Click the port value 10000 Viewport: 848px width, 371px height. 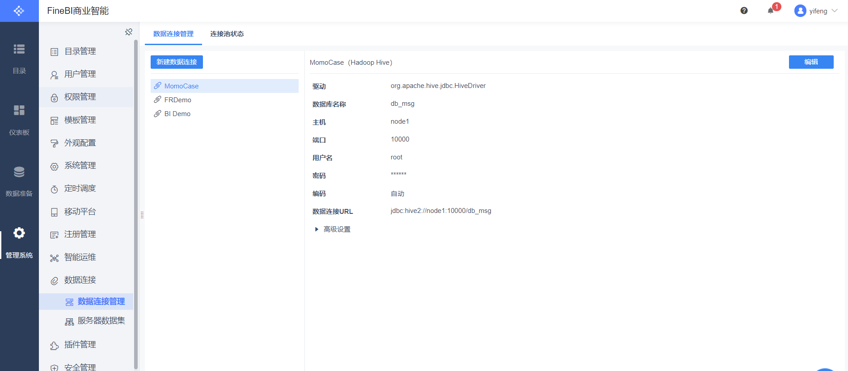point(400,139)
